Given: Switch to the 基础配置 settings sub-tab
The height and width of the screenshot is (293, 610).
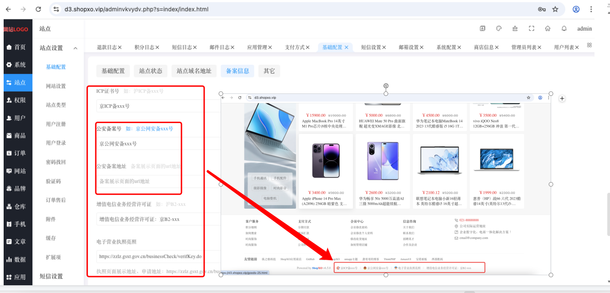Looking at the screenshot, I should pyautogui.click(x=113, y=71).
